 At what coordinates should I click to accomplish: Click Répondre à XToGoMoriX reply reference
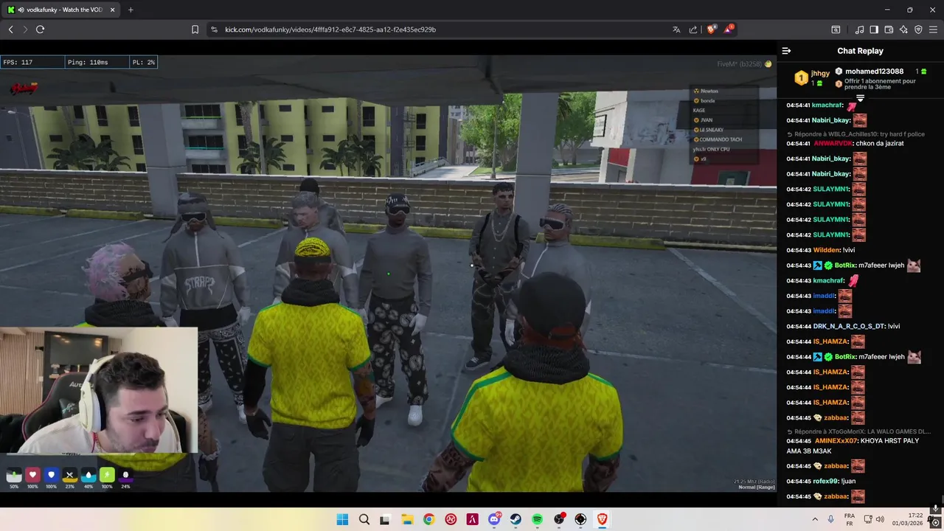click(859, 431)
